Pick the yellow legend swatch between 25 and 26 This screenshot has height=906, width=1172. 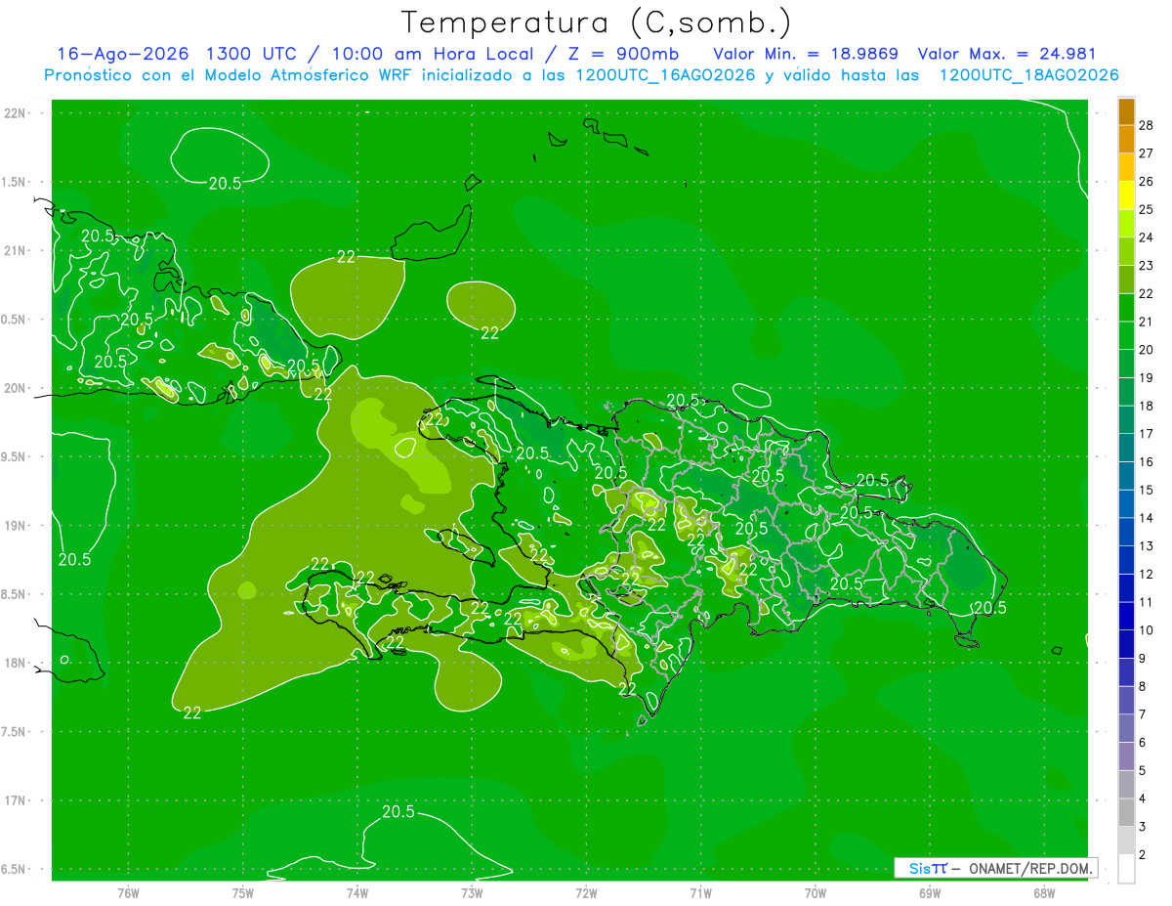(1126, 195)
